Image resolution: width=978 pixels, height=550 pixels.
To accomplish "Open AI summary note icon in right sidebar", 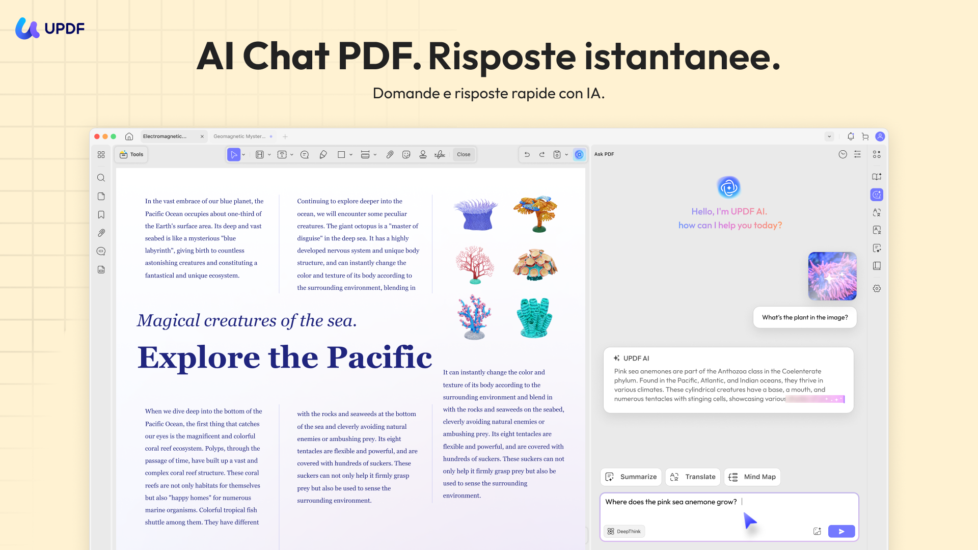I will (x=877, y=249).
